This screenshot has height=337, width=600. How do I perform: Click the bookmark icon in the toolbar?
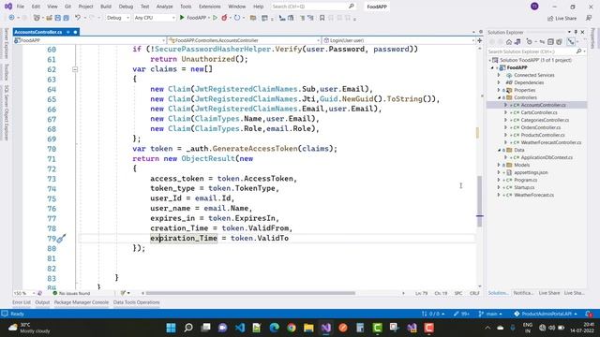(x=322, y=18)
